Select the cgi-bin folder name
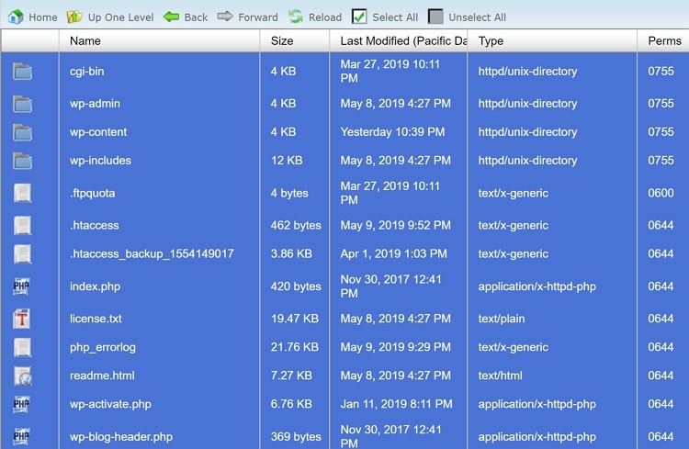The height and width of the screenshot is (449, 689). click(87, 72)
